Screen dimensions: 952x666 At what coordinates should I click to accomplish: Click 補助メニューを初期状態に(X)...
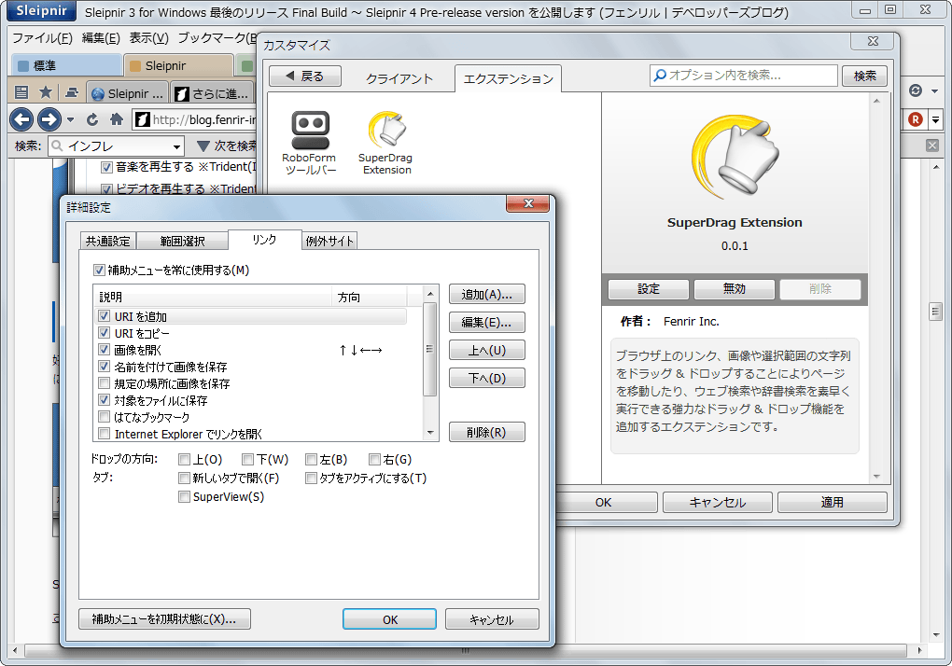[164, 618]
